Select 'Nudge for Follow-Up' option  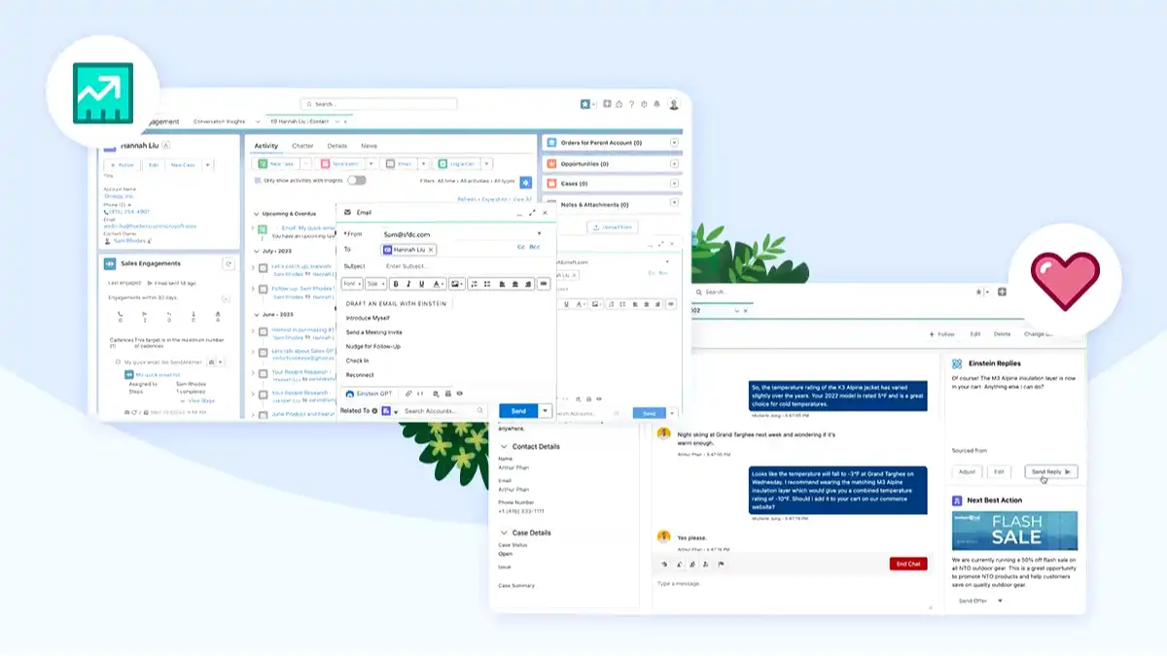[x=372, y=346]
